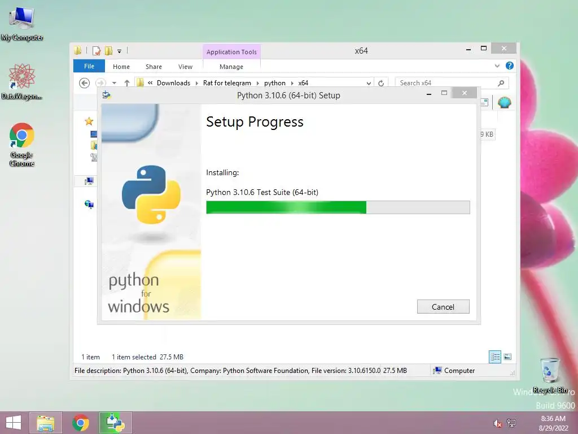The height and width of the screenshot is (434, 578).
Task: Click Rat for telegram breadcrumb
Action: pos(227,83)
